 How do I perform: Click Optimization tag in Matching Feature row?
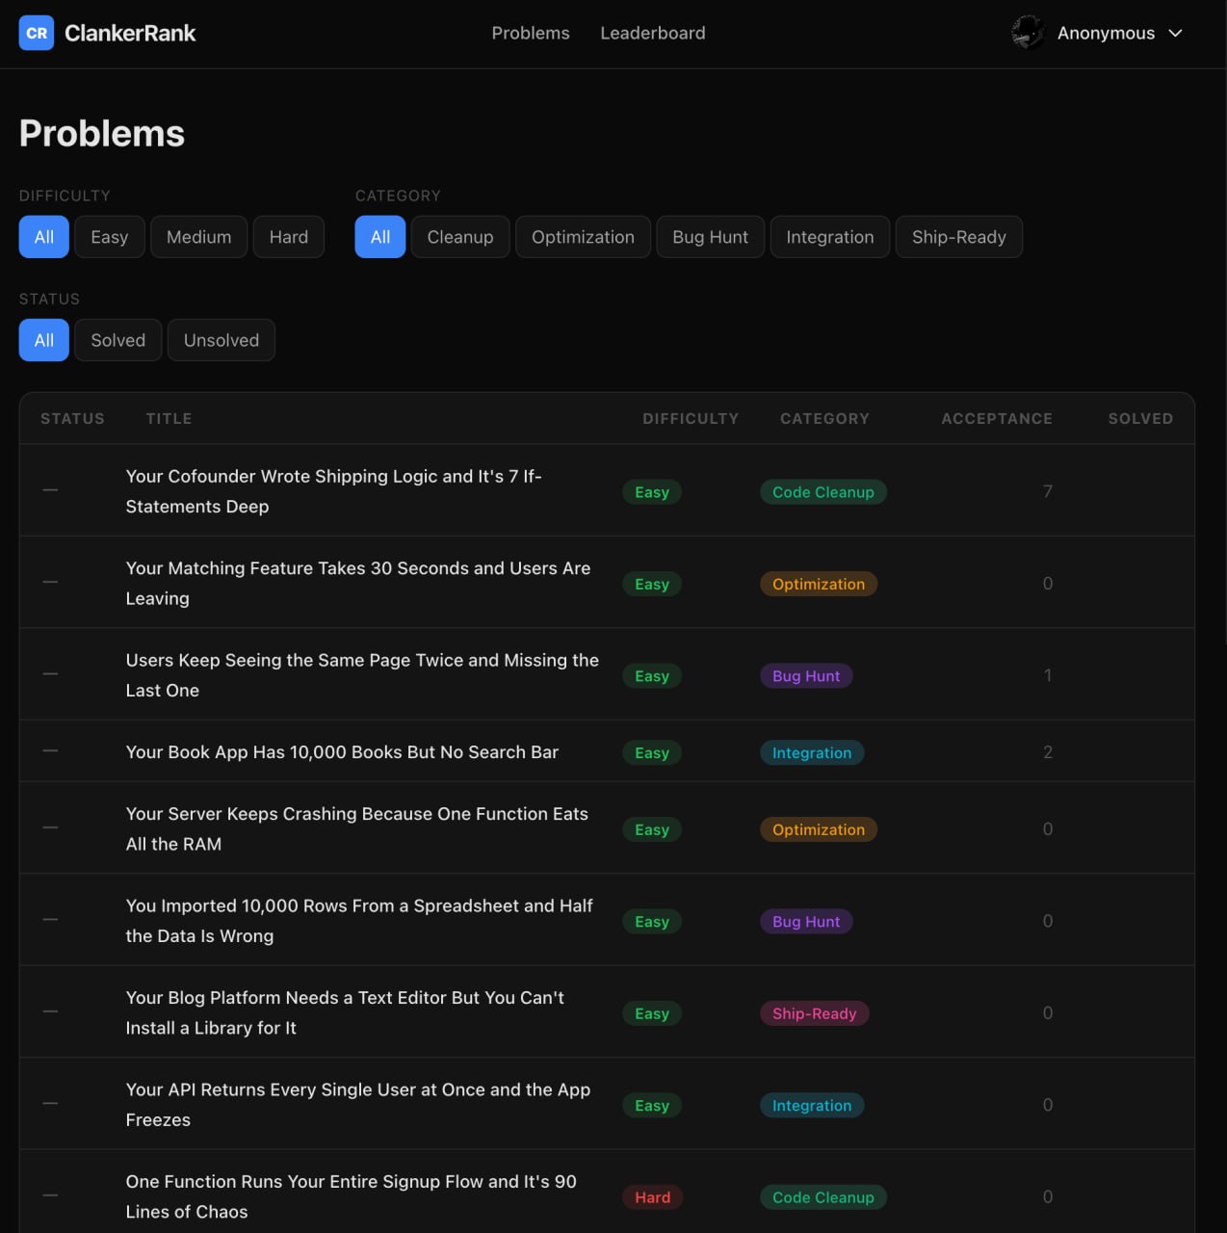click(x=819, y=584)
